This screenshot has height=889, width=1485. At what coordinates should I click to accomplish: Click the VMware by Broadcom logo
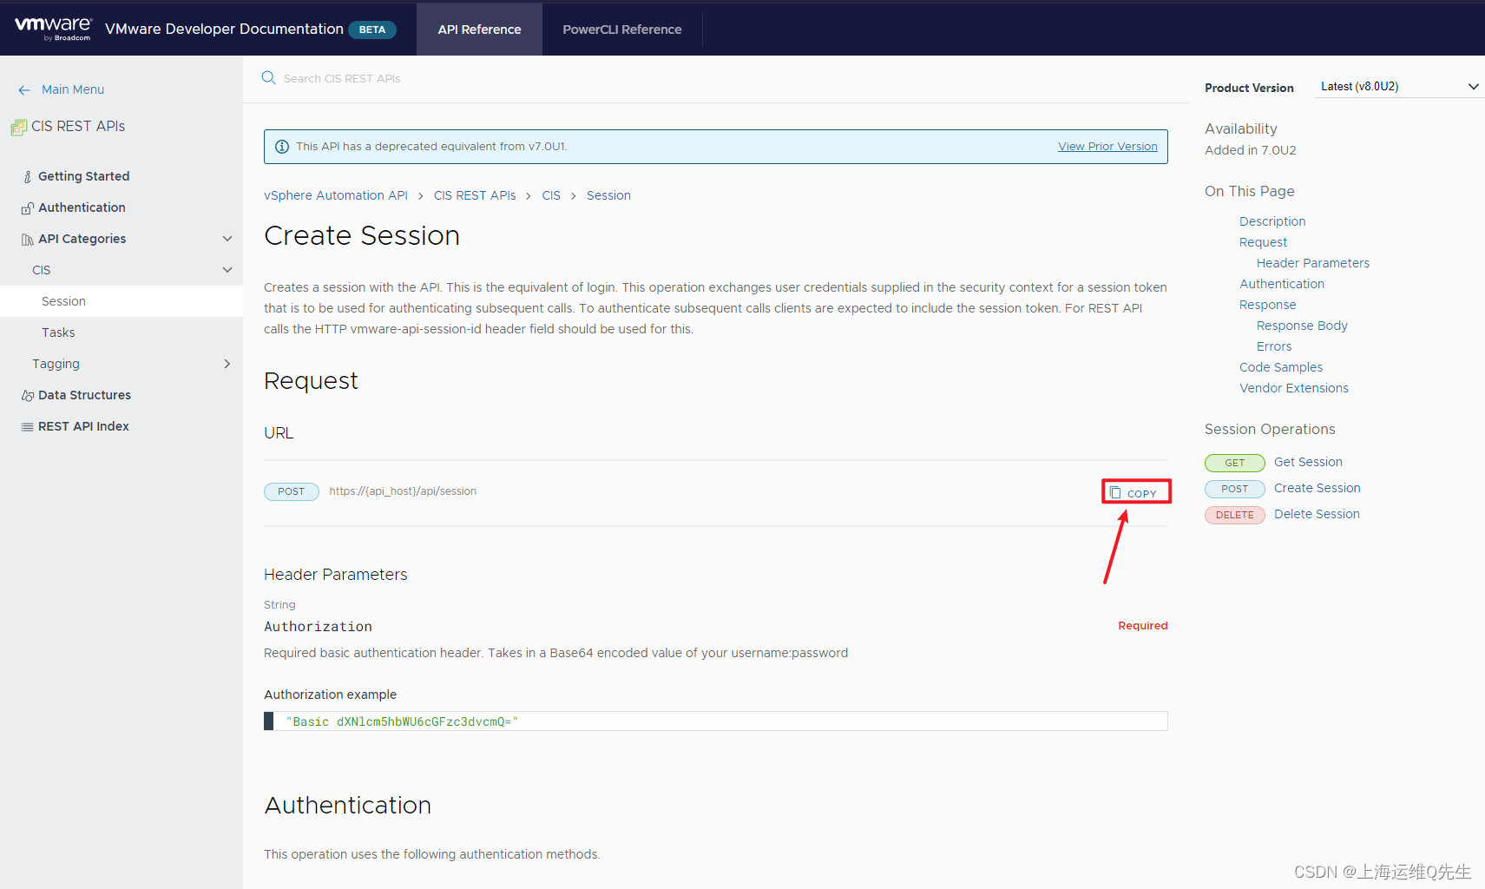[x=53, y=28]
